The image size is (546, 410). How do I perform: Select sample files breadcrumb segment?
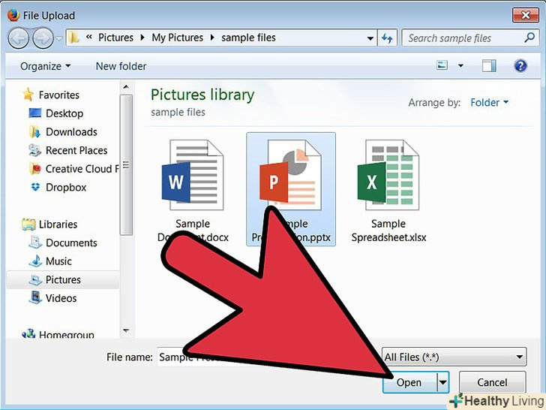[x=248, y=38]
